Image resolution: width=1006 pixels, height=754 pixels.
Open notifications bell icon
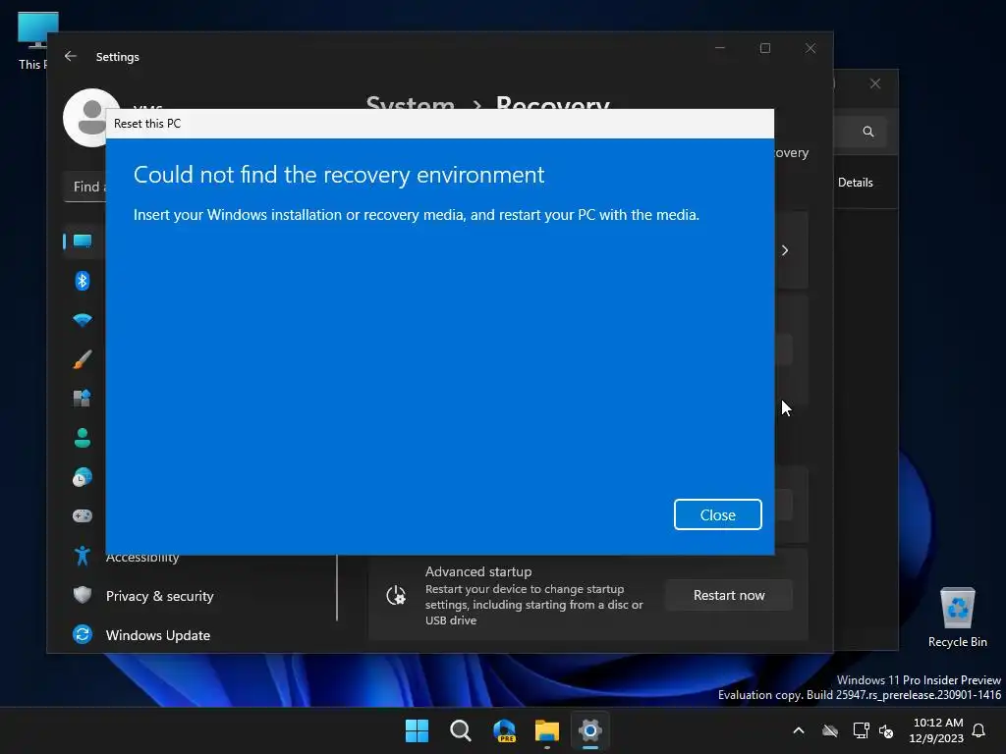click(979, 730)
